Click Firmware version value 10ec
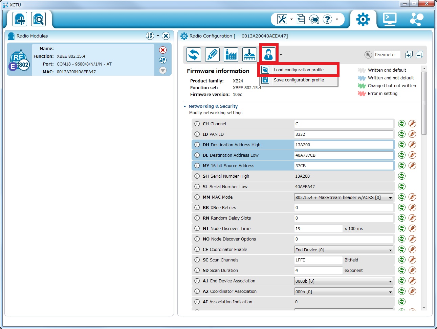This screenshot has height=329, width=437. click(237, 95)
